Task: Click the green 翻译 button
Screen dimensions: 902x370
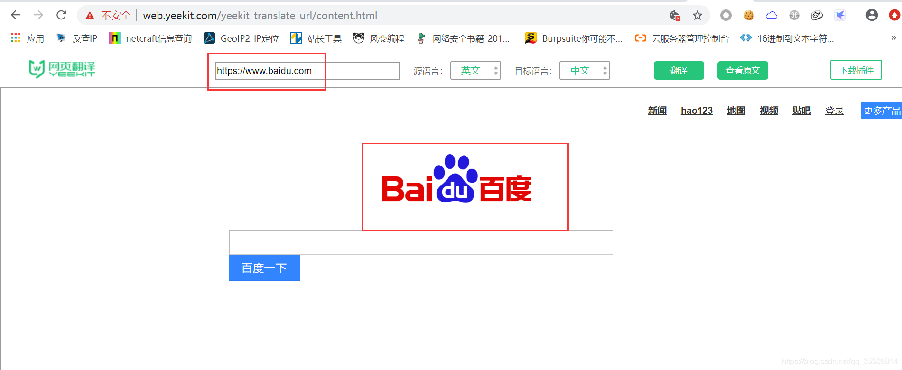Action: click(679, 71)
